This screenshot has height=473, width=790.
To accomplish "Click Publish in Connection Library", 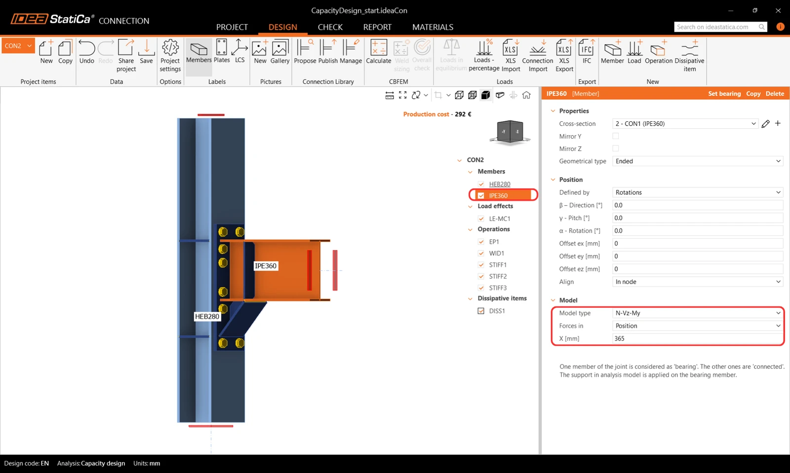I will point(328,52).
